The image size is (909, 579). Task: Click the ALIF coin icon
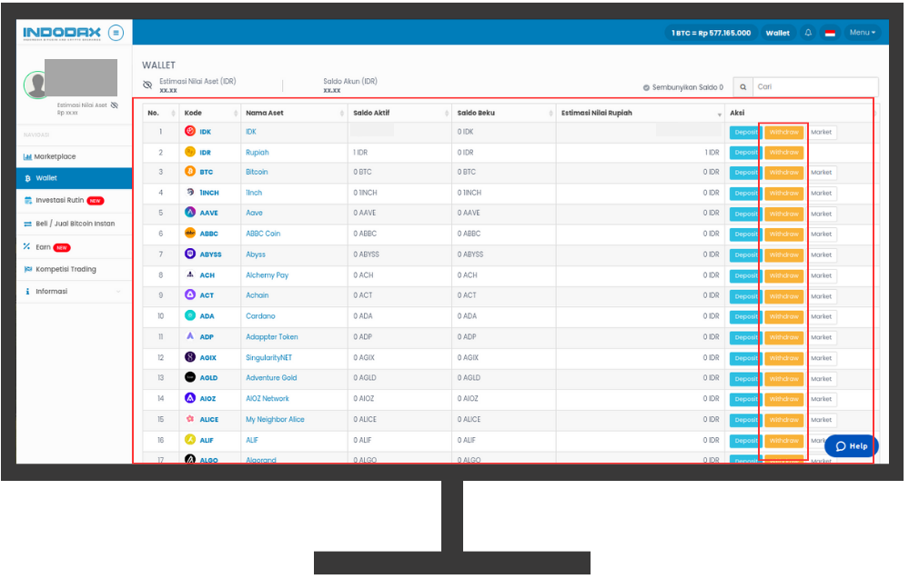click(x=190, y=439)
